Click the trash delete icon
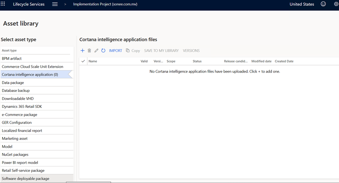339x183 pixels. pos(89,50)
